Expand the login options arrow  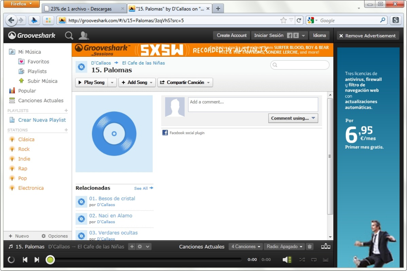(303, 36)
